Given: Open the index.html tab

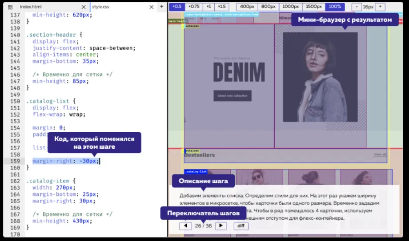Looking at the screenshot, I should tap(31, 7).
